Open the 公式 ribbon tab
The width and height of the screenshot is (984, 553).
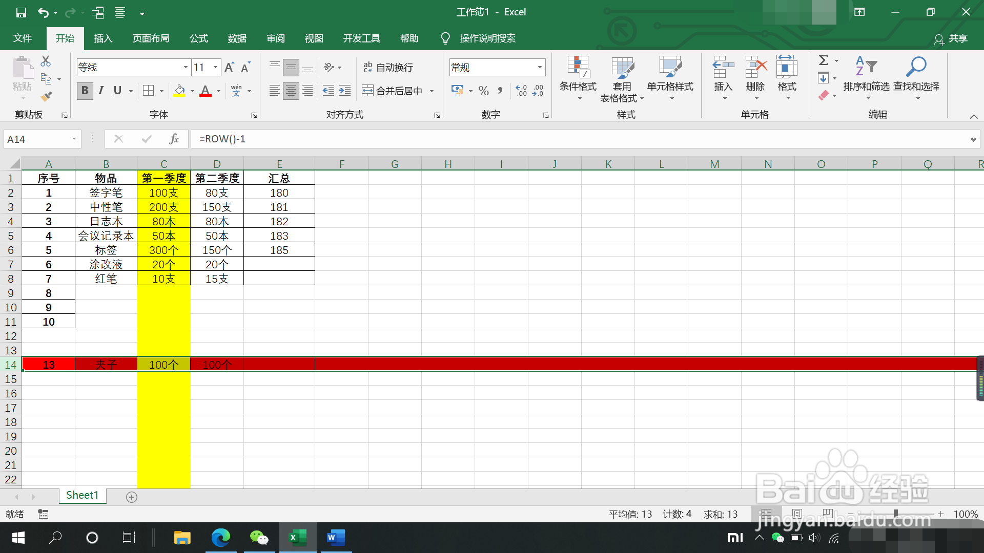tap(199, 38)
